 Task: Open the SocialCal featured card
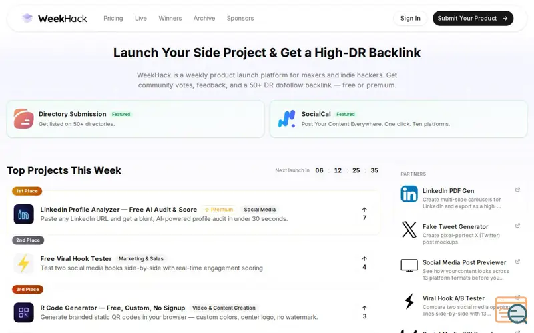point(398,119)
